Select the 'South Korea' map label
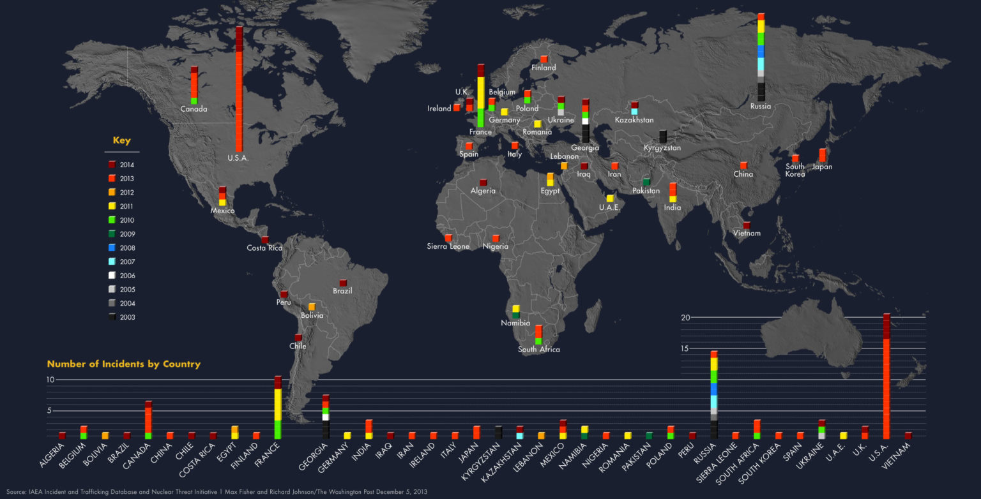The image size is (981, 499). coord(795,170)
